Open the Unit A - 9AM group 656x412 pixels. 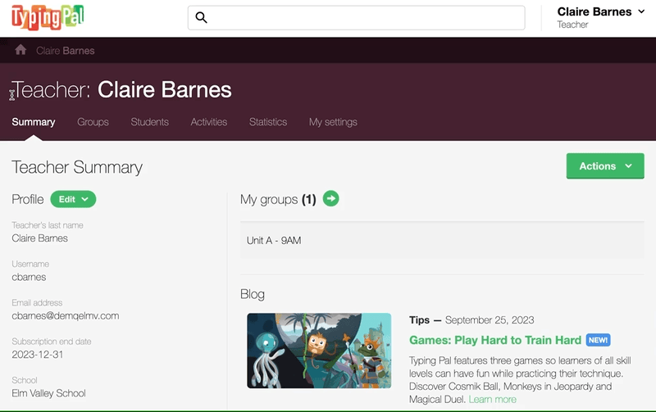[x=274, y=241]
